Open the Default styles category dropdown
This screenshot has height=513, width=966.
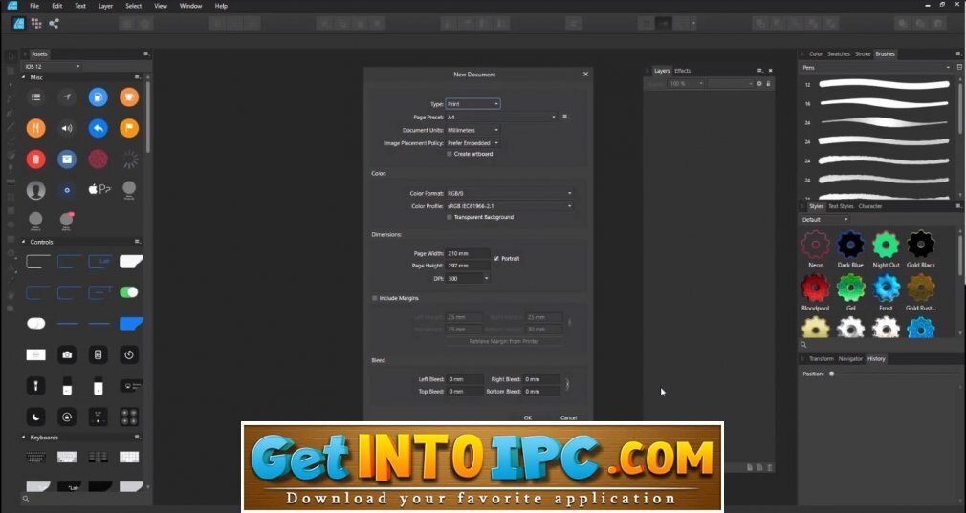(x=824, y=220)
